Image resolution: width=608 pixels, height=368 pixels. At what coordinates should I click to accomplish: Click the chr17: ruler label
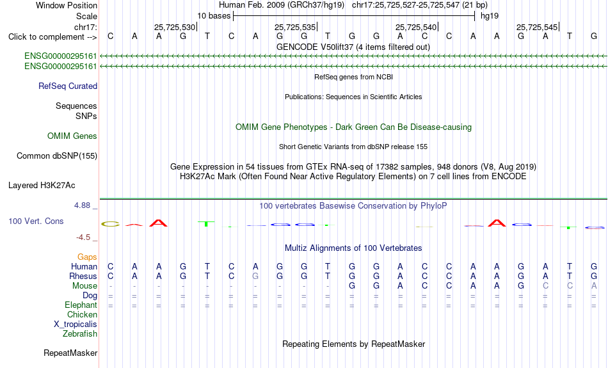pyautogui.click(x=85, y=27)
